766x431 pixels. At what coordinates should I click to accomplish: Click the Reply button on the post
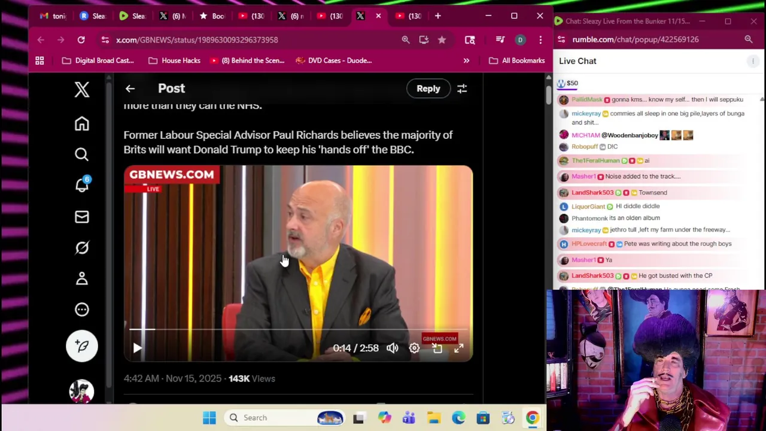point(428,89)
